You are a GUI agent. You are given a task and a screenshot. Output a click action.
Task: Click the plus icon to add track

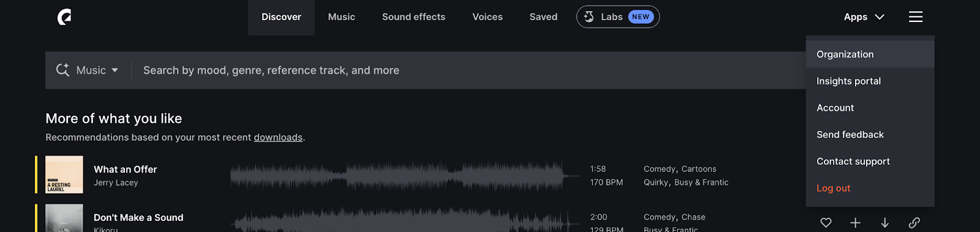856,223
